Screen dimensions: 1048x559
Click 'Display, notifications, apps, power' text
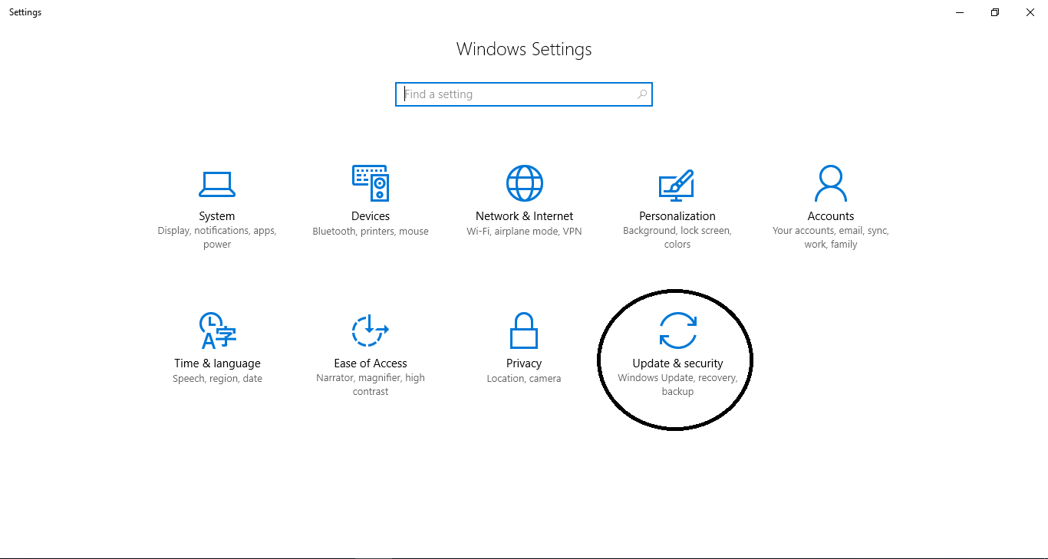(x=217, y=238)
